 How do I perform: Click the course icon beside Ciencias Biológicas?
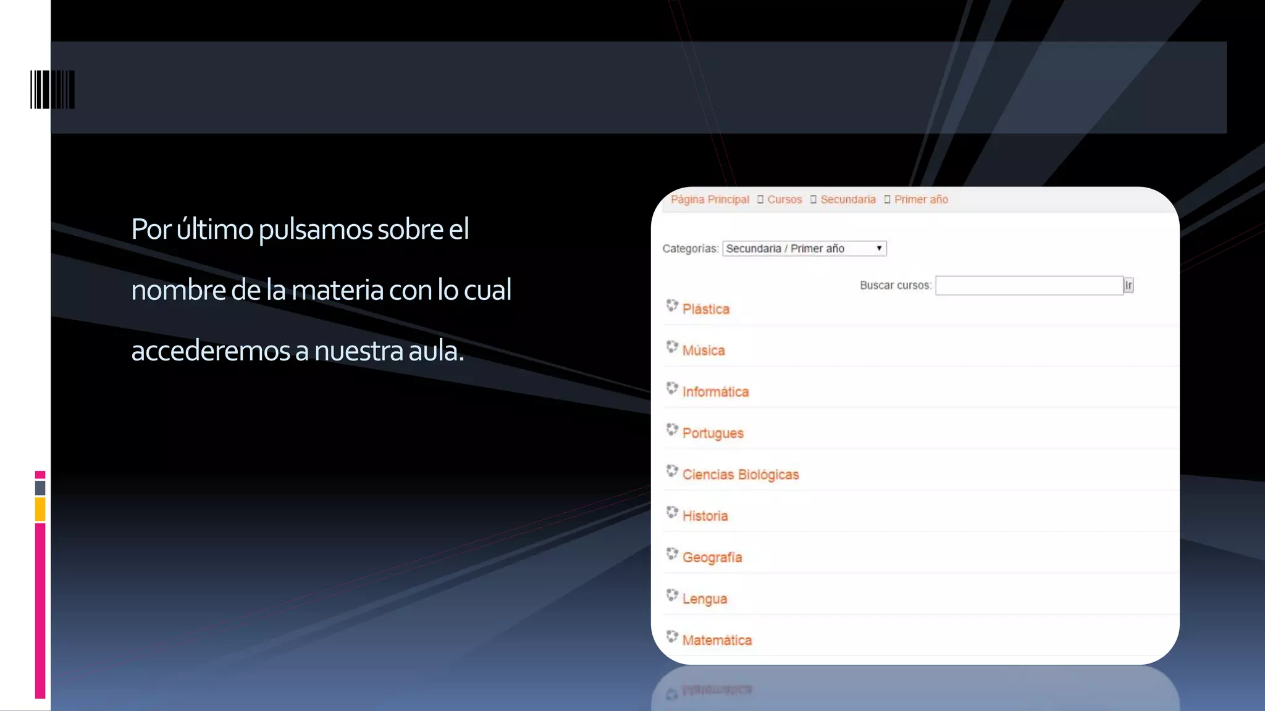click(672, 471)
